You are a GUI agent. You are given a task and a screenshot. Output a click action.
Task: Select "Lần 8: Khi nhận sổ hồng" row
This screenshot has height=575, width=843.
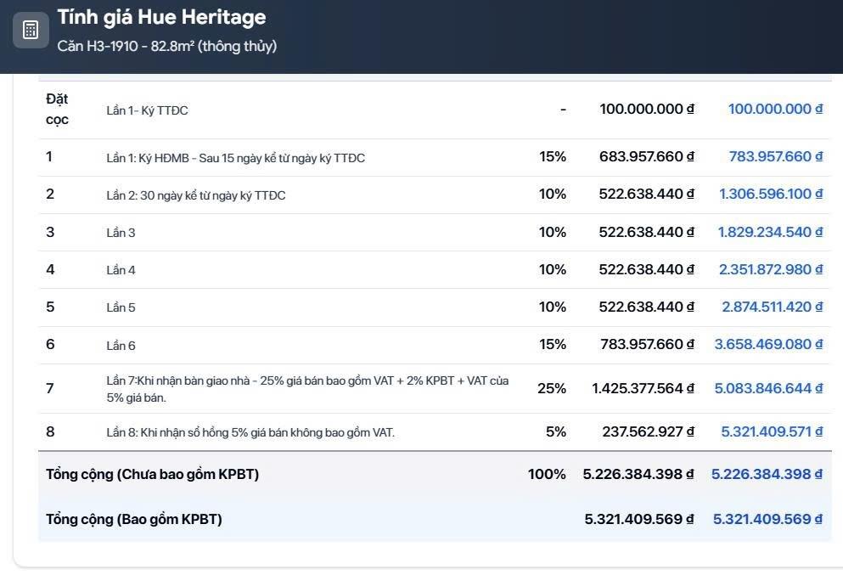250,432
